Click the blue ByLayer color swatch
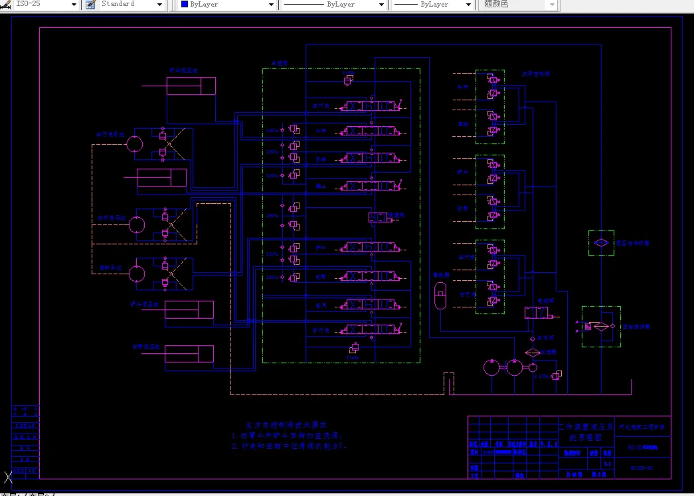This screenshot has width=694, height=496. [x=185, y=4]
